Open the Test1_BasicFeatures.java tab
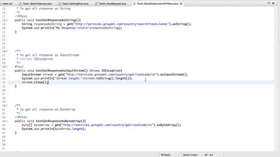280x157 pixels. tap(37, 3)
